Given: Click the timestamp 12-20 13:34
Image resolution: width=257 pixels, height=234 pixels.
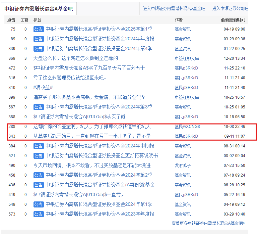Looking at the screenshot, I should point(234,58).
